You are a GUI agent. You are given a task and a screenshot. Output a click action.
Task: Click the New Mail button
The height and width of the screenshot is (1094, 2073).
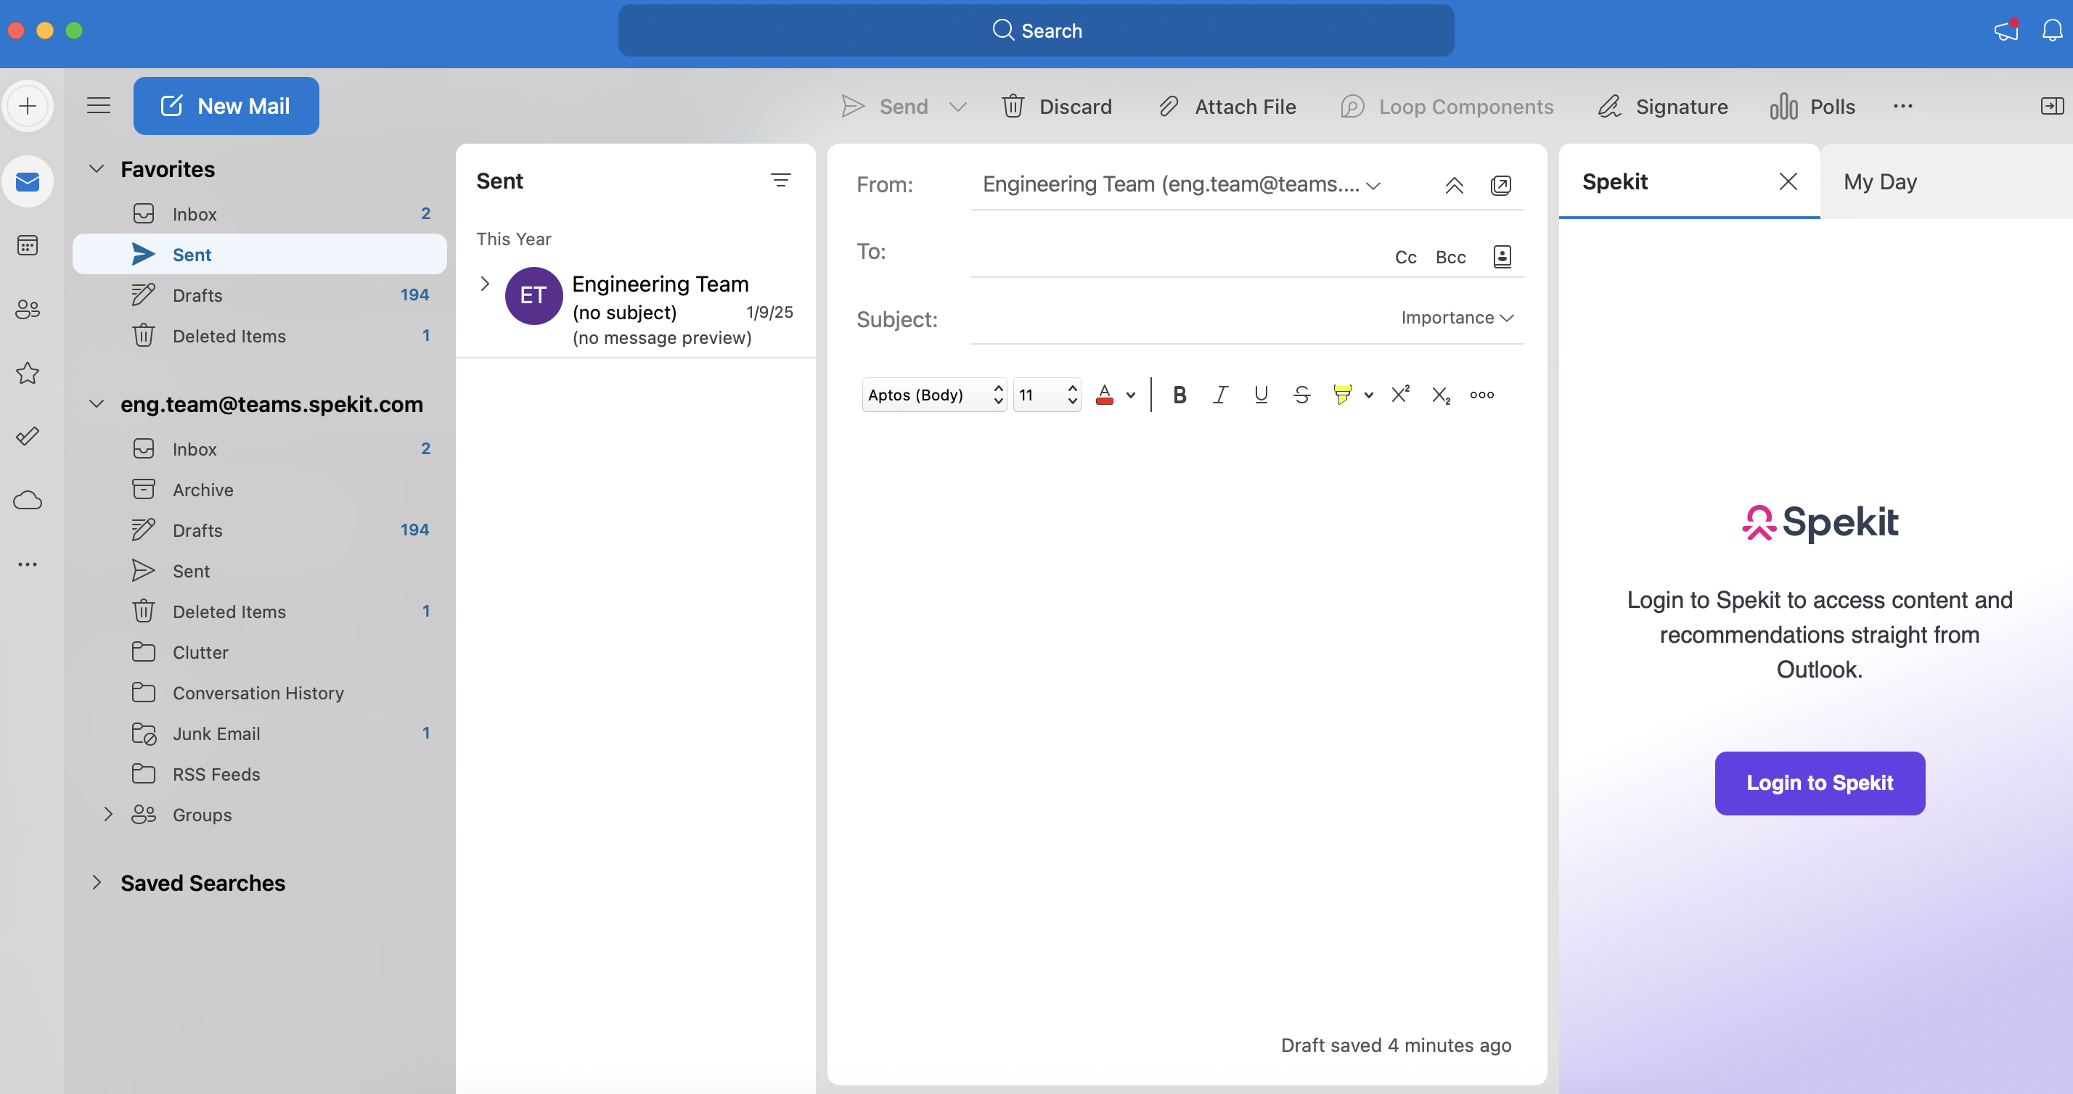coord(226,106)
